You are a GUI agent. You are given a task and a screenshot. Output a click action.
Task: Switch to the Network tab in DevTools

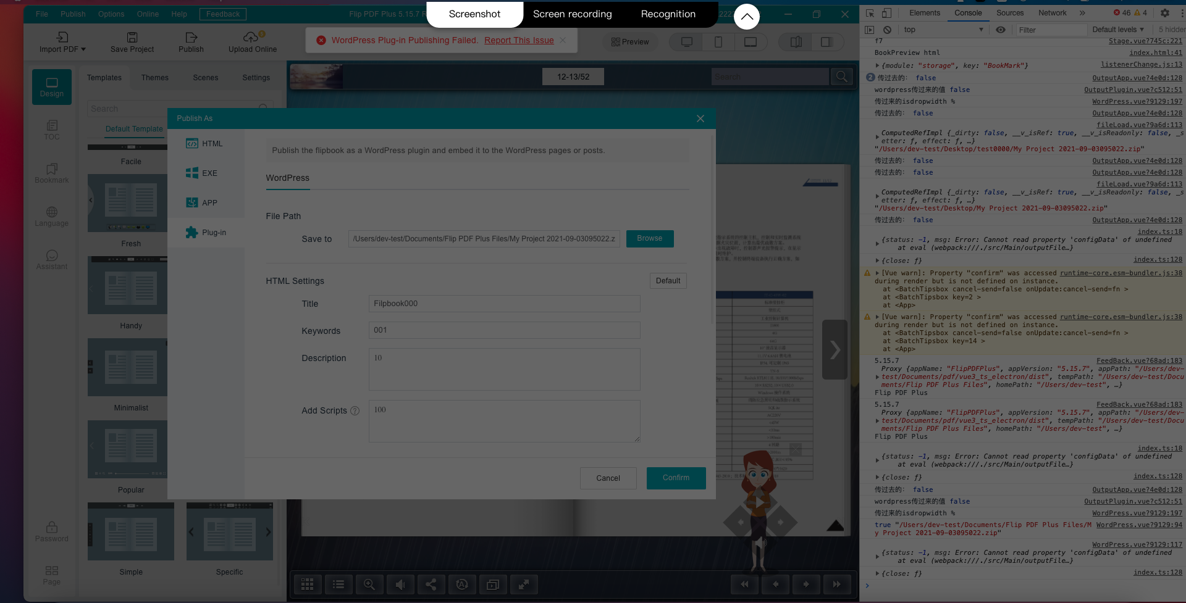click(x=1052, y=13)
